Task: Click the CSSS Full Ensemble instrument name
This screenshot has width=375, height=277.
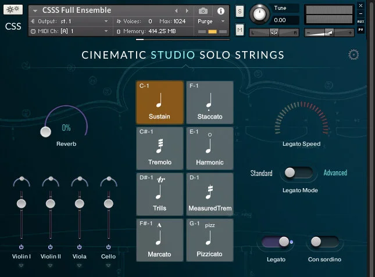Action: [x=77, y=10]
